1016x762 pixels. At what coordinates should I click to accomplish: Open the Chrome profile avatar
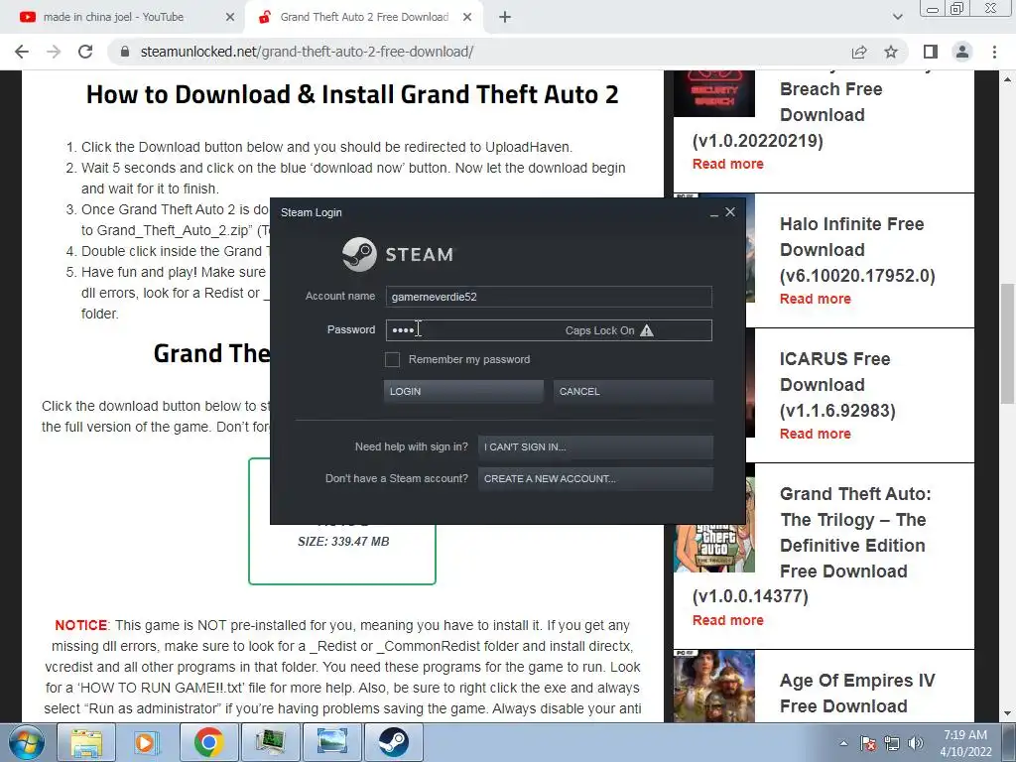click(x=962, y=52)
